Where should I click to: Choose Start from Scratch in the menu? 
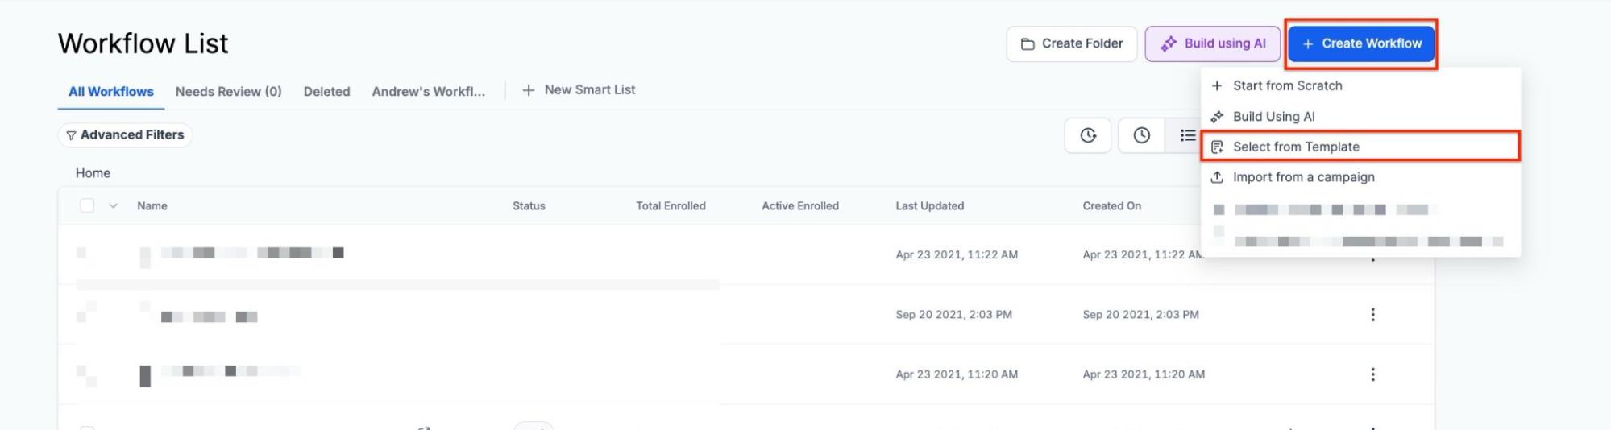tap(1287, 85)
